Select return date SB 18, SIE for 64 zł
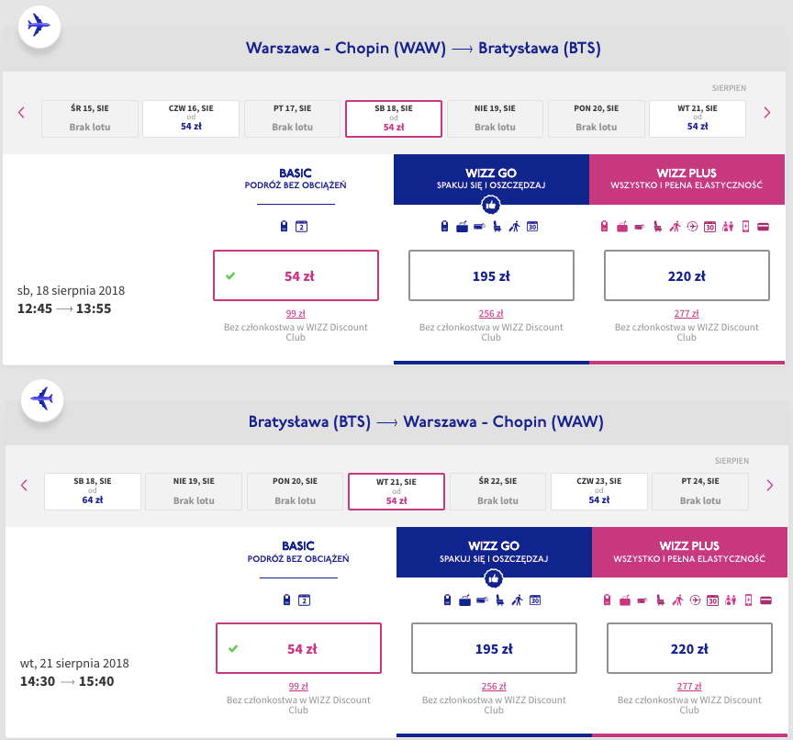 point(93,491)
